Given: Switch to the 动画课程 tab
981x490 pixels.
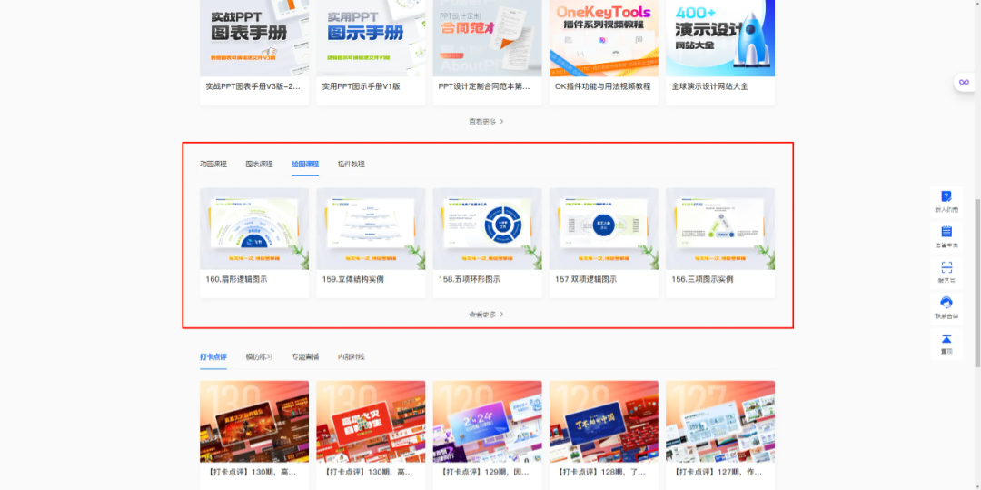Looking at the screenshot, I should (213, 164).
